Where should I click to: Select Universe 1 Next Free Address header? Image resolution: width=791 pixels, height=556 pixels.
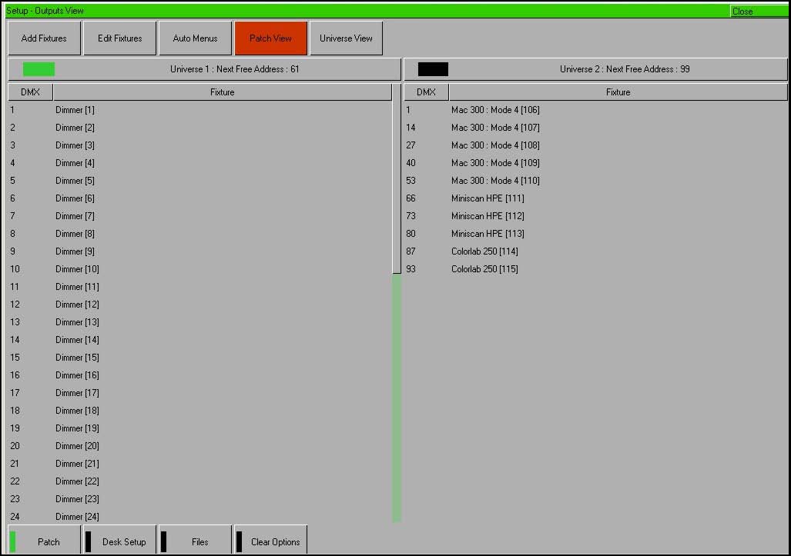[204, 69]
